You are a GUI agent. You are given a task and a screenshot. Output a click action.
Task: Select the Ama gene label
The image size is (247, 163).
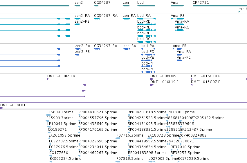tap(174, 3)
